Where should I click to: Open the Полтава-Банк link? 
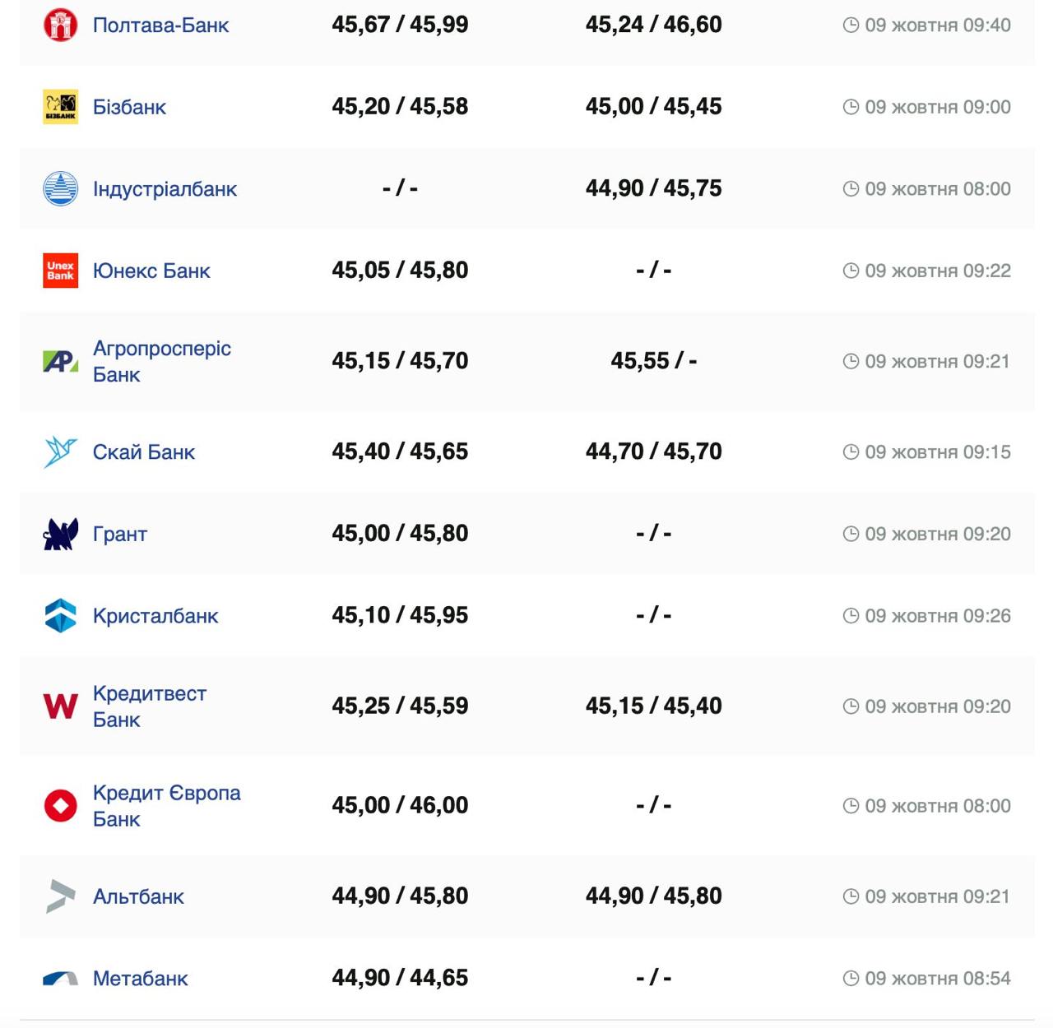click(160, 25)
